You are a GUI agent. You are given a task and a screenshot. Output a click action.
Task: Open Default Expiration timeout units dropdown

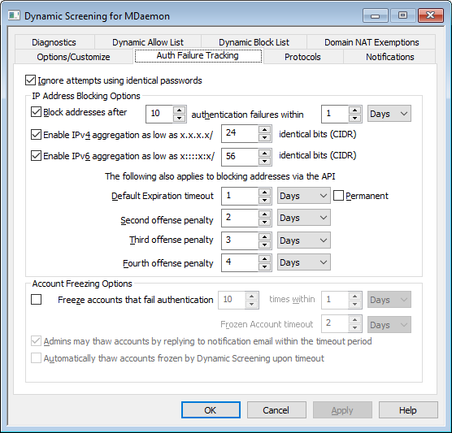[304, 196]
